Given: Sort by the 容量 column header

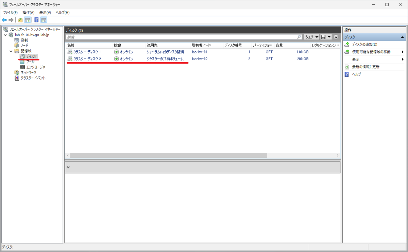Looking at the screenshot, I should pos(292,45).
